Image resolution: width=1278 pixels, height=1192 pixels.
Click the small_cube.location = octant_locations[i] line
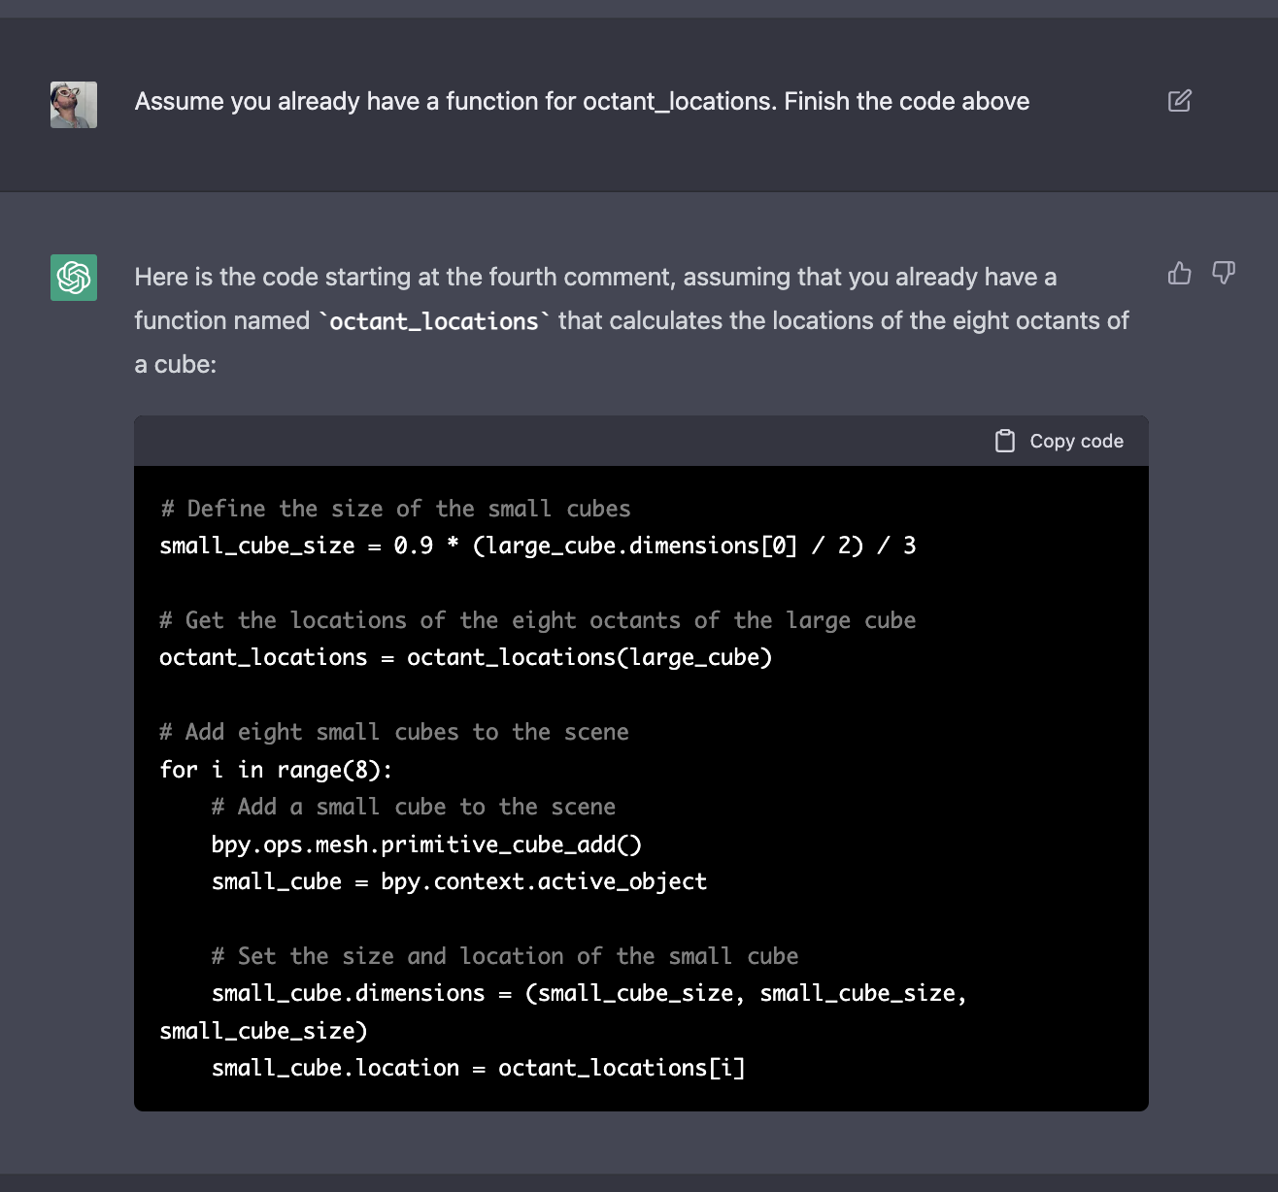[x=478, y=1068]
